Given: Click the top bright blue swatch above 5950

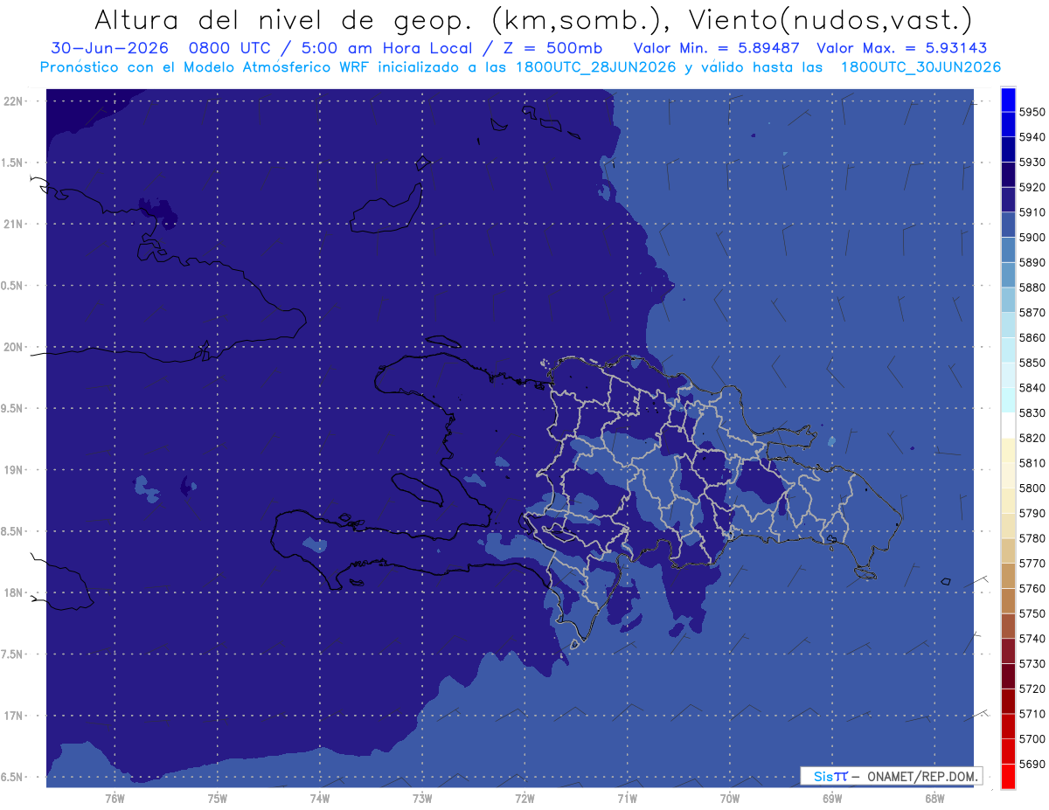Looking at the screenshot, I should coord(1008,100).
